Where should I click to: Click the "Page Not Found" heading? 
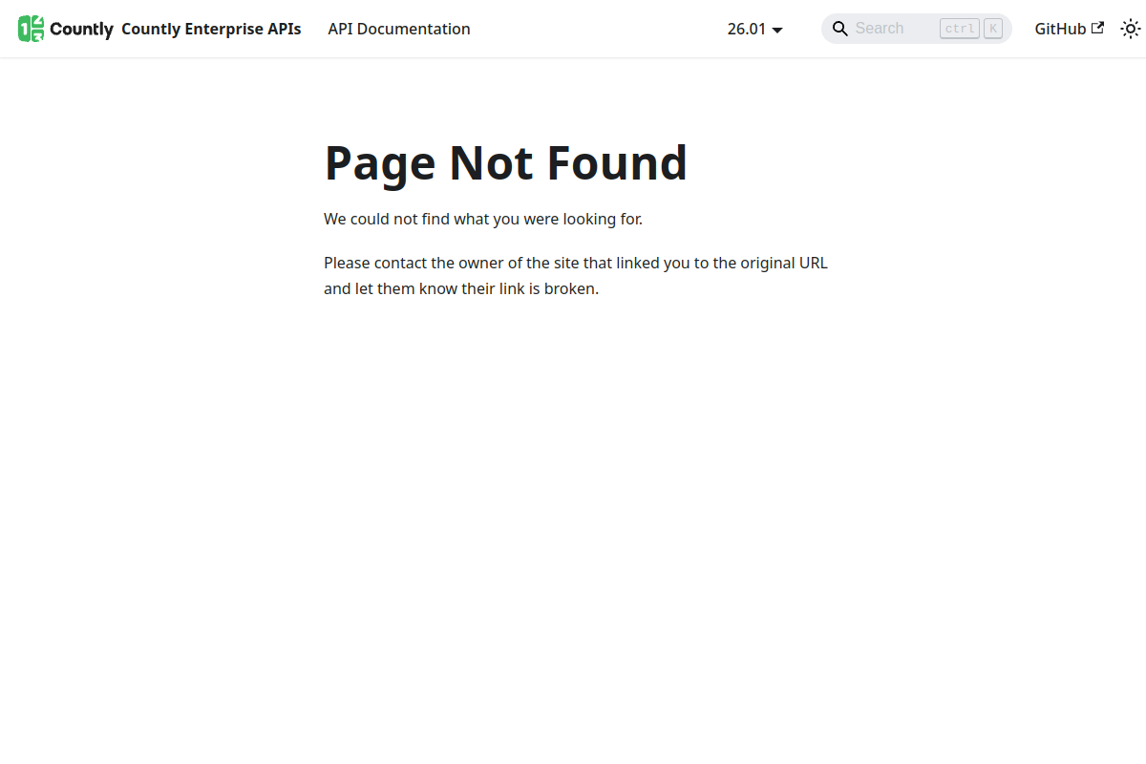click(506, 162)
